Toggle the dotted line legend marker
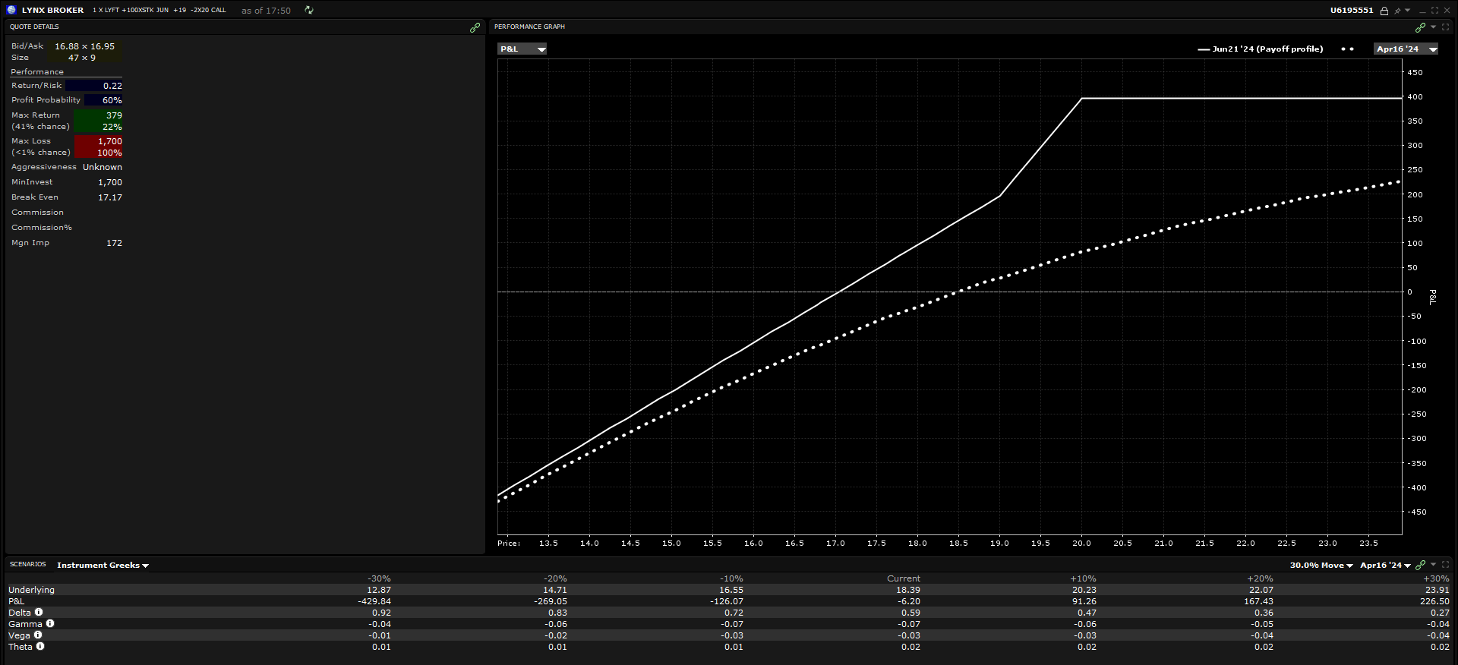The height and width of the screenshot is (665, 1458). (1347, 49)
